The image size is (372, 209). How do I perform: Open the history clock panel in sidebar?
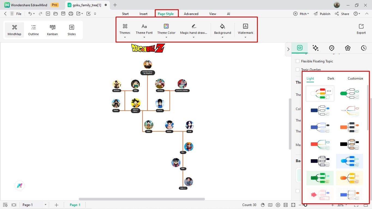[364, 48]
